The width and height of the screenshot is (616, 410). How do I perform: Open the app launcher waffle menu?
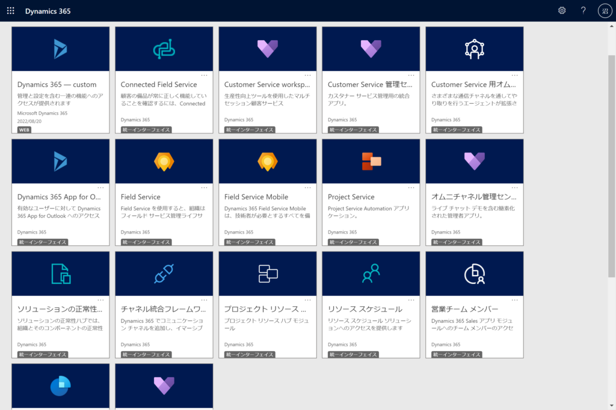[11, 11]
